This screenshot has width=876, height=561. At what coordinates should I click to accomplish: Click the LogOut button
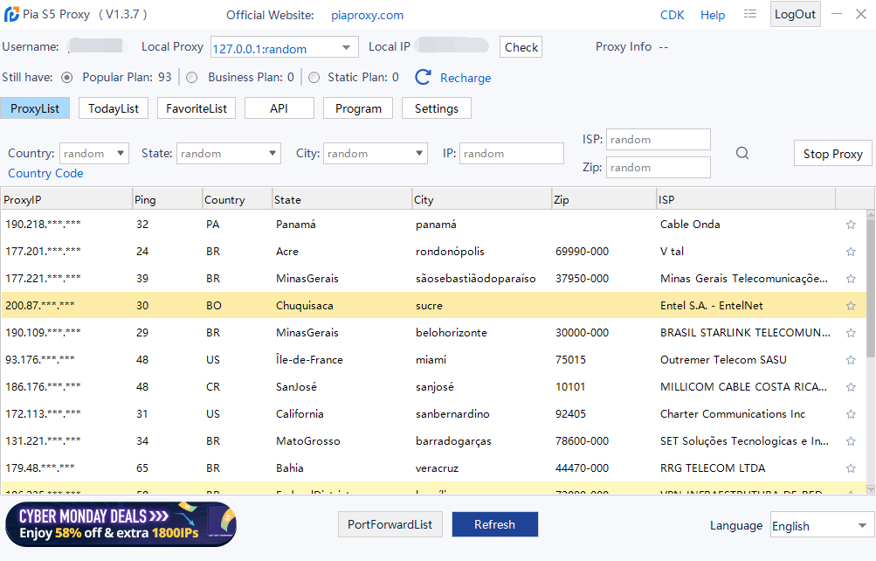click(795, 14)
